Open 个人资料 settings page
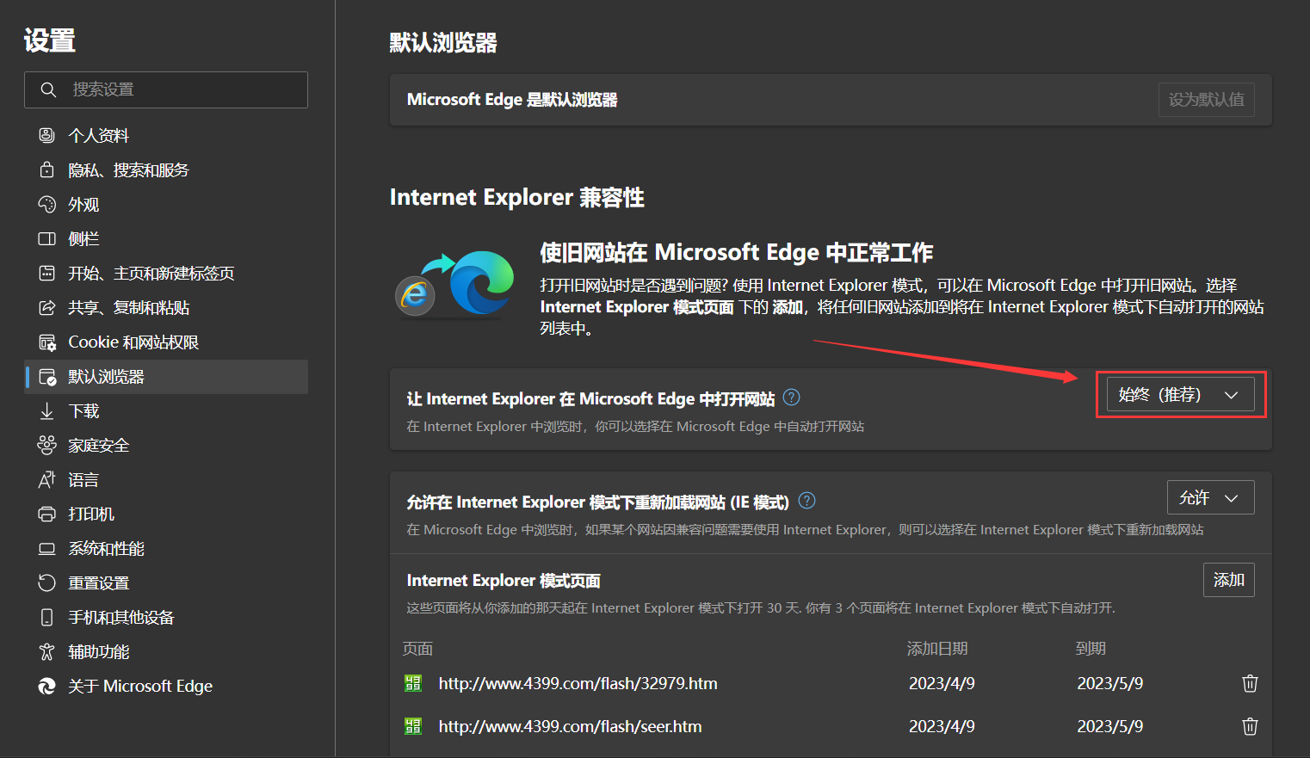The height and width of the screenshot is (758, 1310). 166,136
